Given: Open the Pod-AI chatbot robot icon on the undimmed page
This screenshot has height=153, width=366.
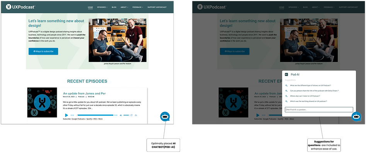Looking at the screenshot, I should click(165, 117).
